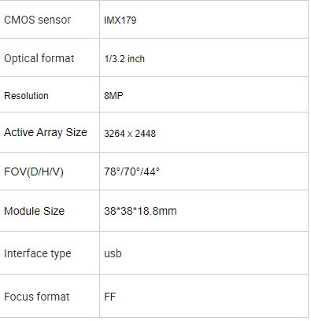The image size is (311, 321).
Task: Click the Module Size label
Action: pos(34,211)
